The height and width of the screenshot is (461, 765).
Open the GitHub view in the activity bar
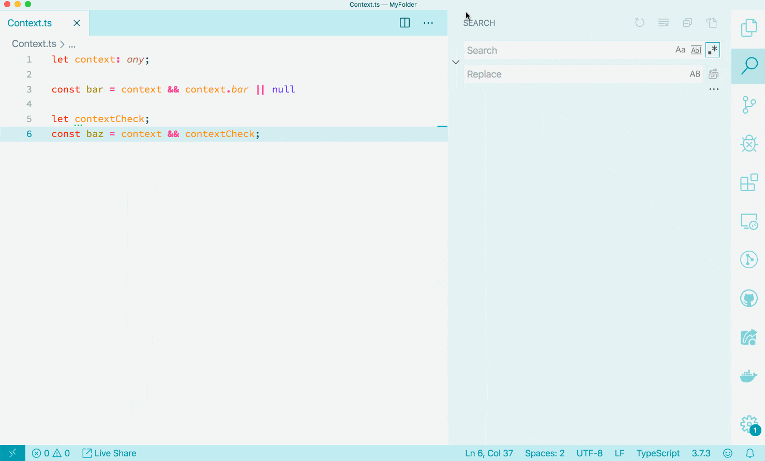(748, 298)
